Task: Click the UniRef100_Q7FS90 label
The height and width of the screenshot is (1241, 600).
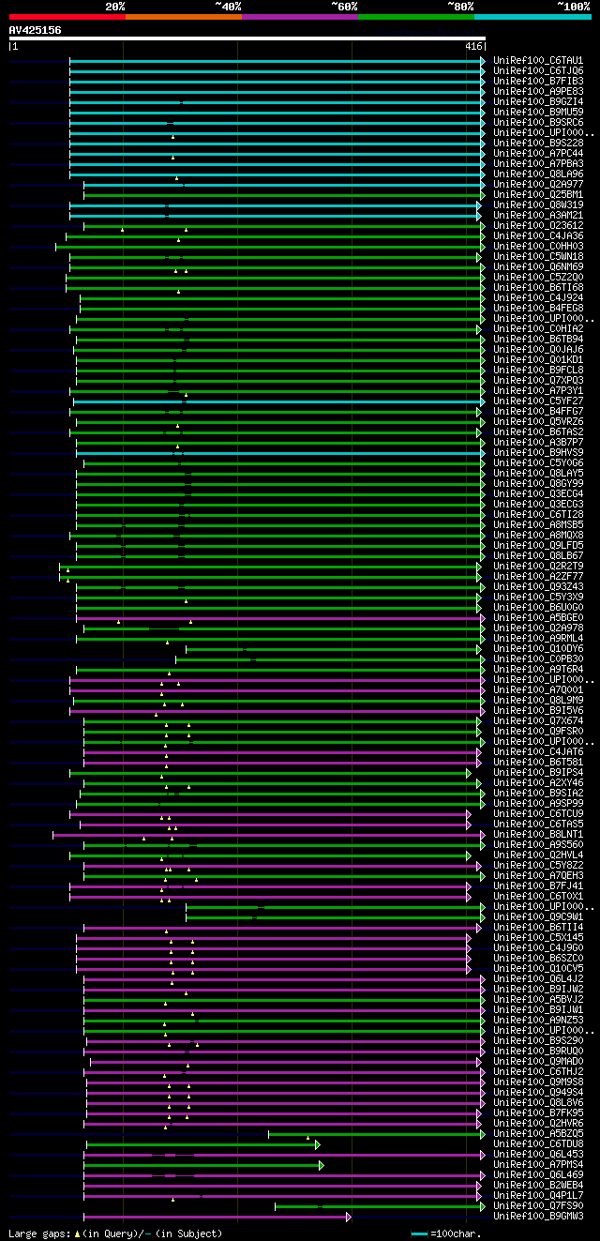Action: coord(538,1205)
